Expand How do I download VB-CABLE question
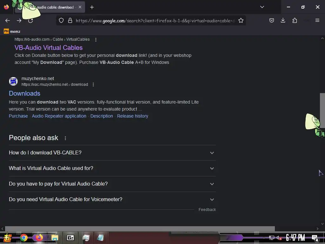This screenshot has width=325, height=244. [x=112, y=153]
